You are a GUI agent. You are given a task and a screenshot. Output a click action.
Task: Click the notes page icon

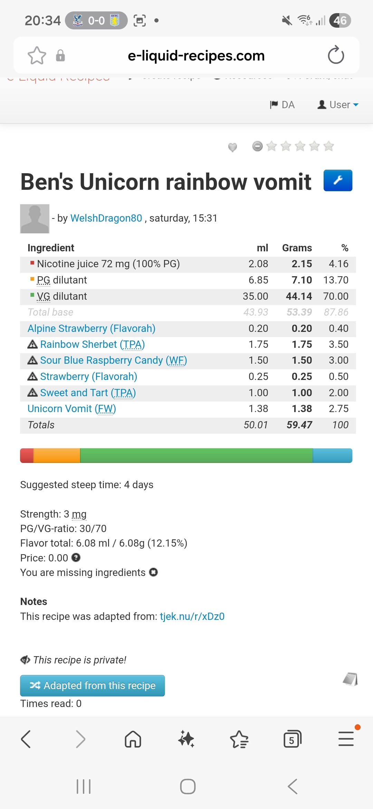point(350,679)
